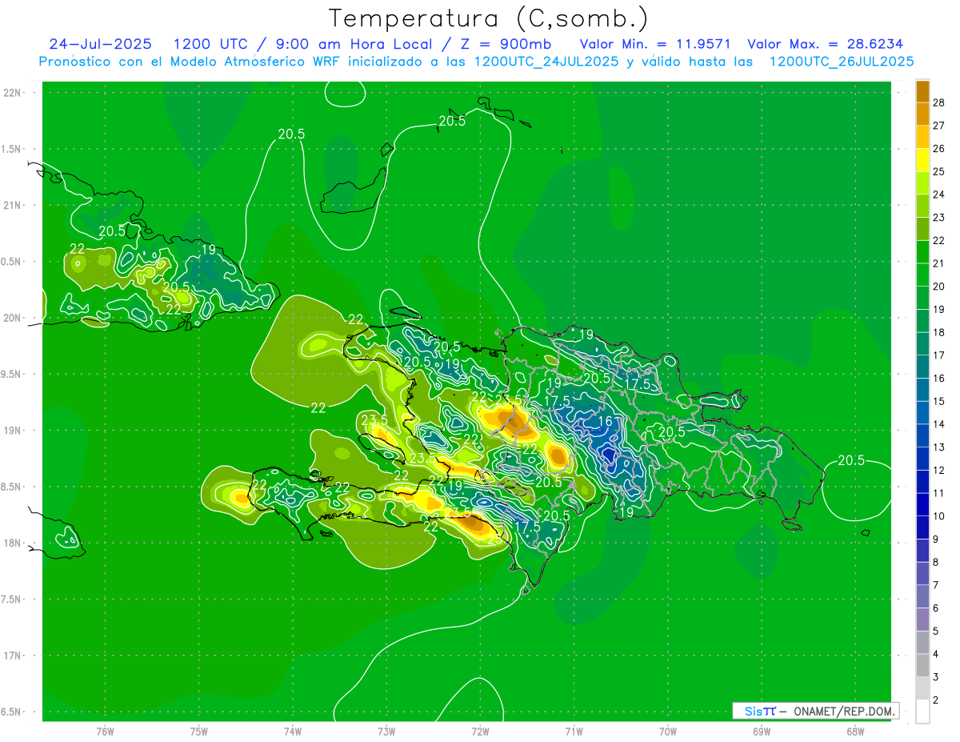Click the '9:00 am Hora Local' text
Viewport: 960px width, 742px height.
point(349,44)
